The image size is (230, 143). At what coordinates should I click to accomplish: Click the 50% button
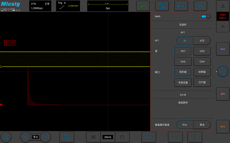[200, 6]
